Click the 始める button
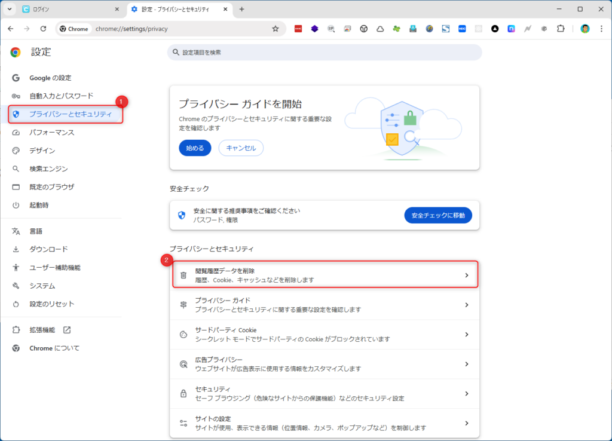This screenshot has height=441, width=612. pyautogui.click(x=195, y=148)
